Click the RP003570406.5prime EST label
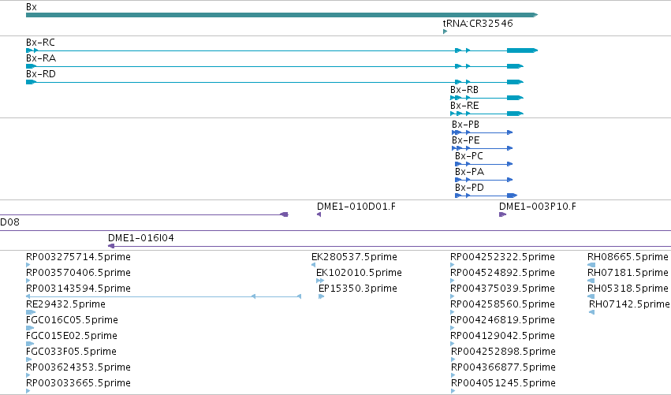Image resolution: width=671 pixels, height=395 pixels. (x=78, y=273)
